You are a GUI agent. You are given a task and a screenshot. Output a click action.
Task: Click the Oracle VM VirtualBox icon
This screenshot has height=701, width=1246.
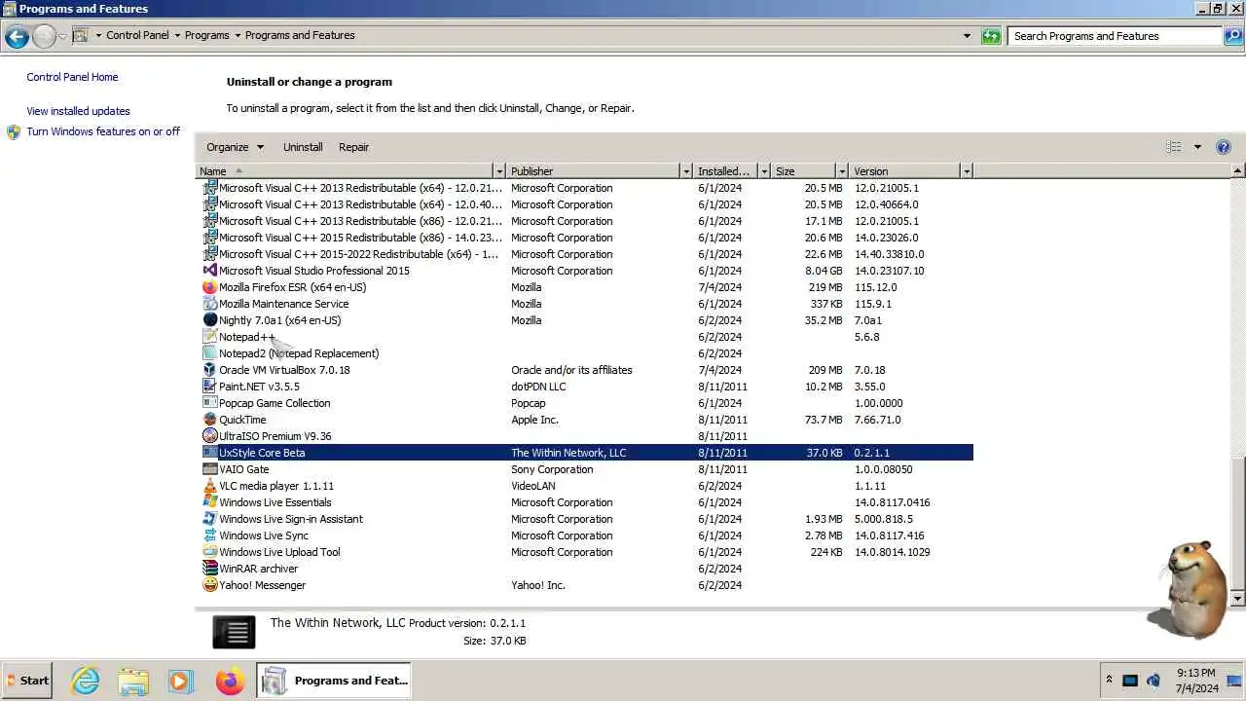(209, 370)
